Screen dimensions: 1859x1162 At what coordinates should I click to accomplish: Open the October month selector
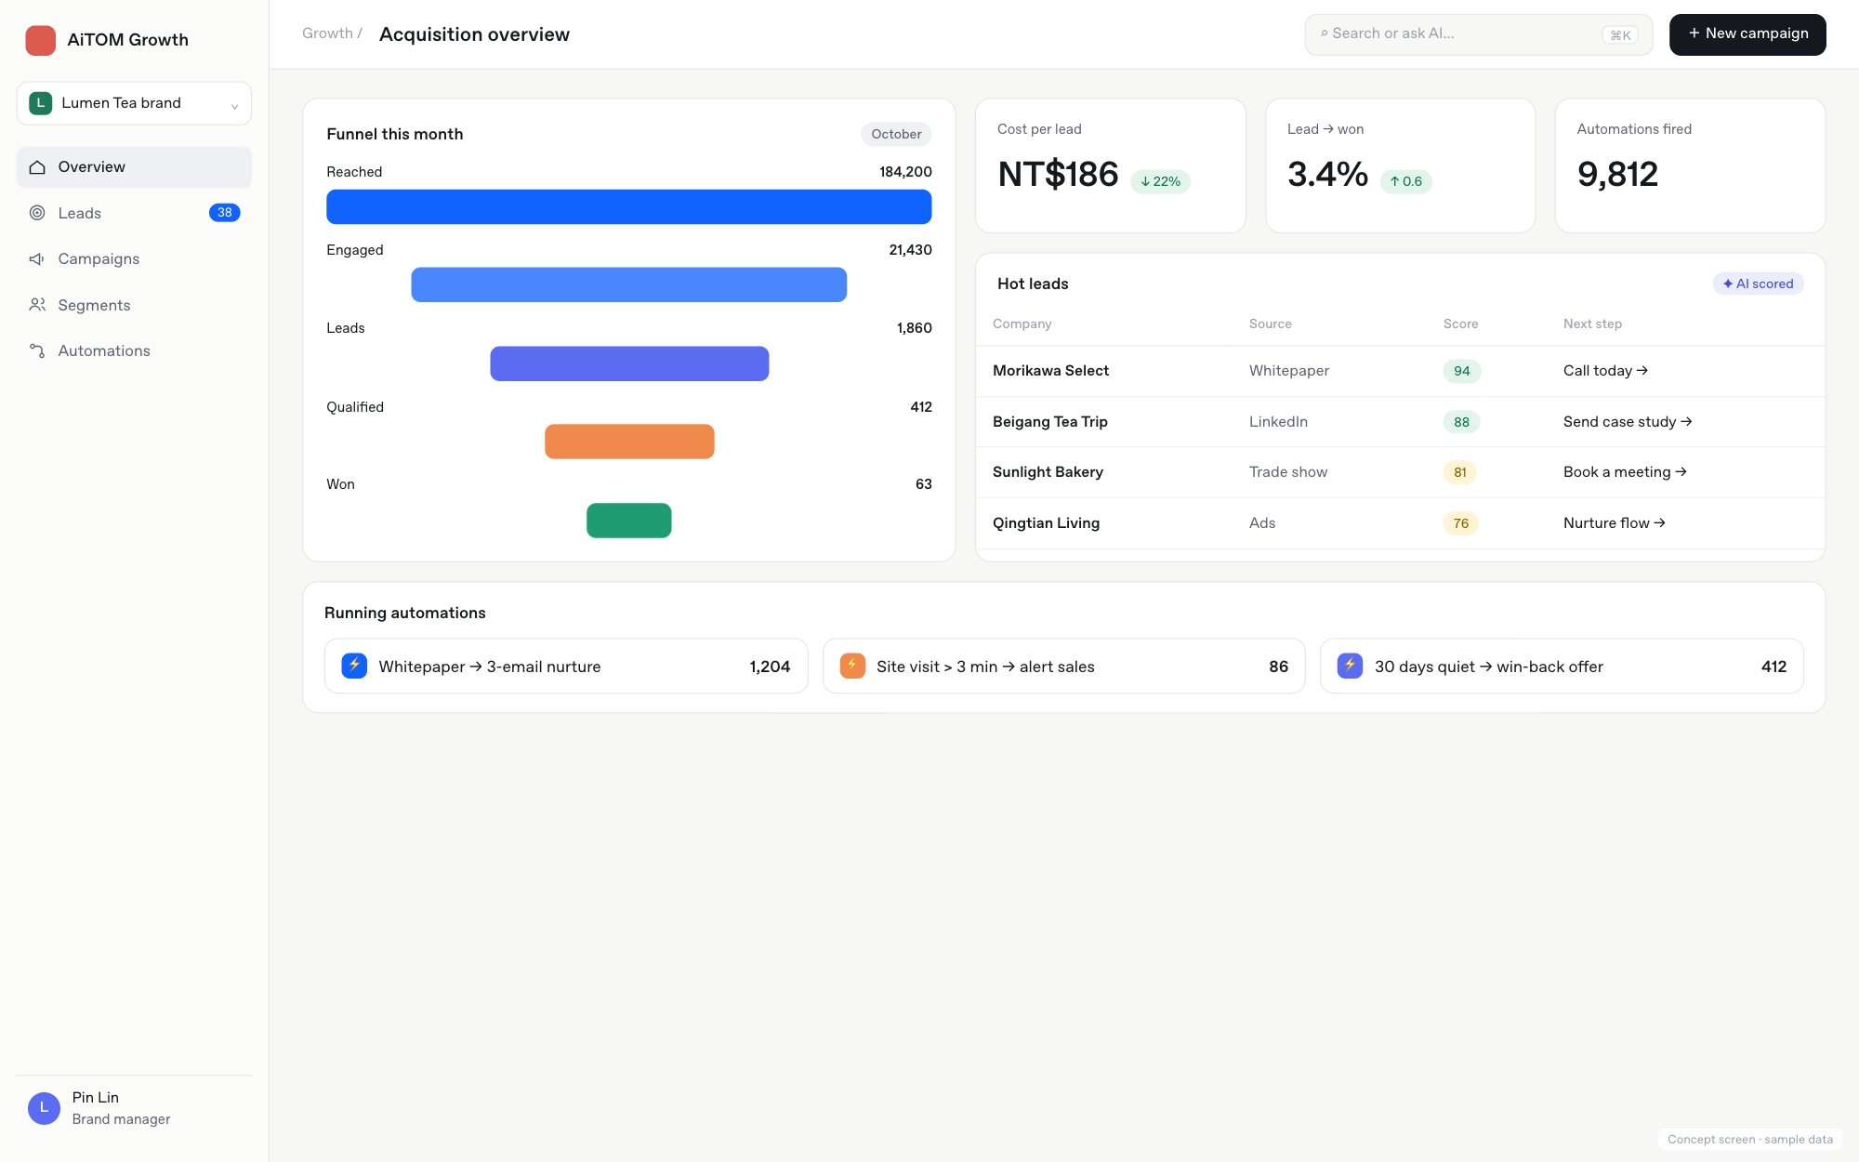pos(896,134)
